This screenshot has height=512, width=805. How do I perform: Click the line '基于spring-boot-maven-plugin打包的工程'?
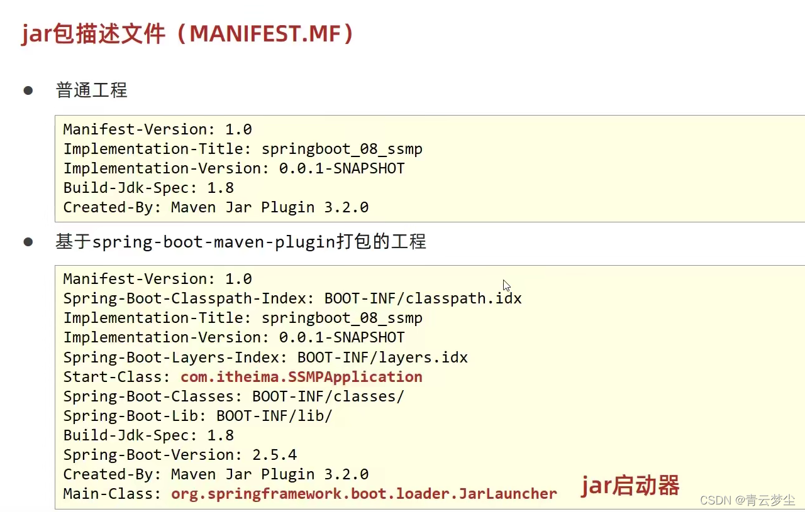click(x=241, y=241)
